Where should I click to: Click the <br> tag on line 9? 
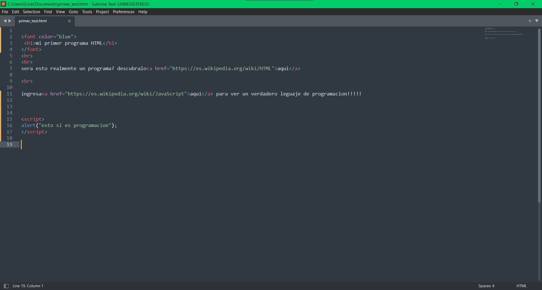coord(27,81)
